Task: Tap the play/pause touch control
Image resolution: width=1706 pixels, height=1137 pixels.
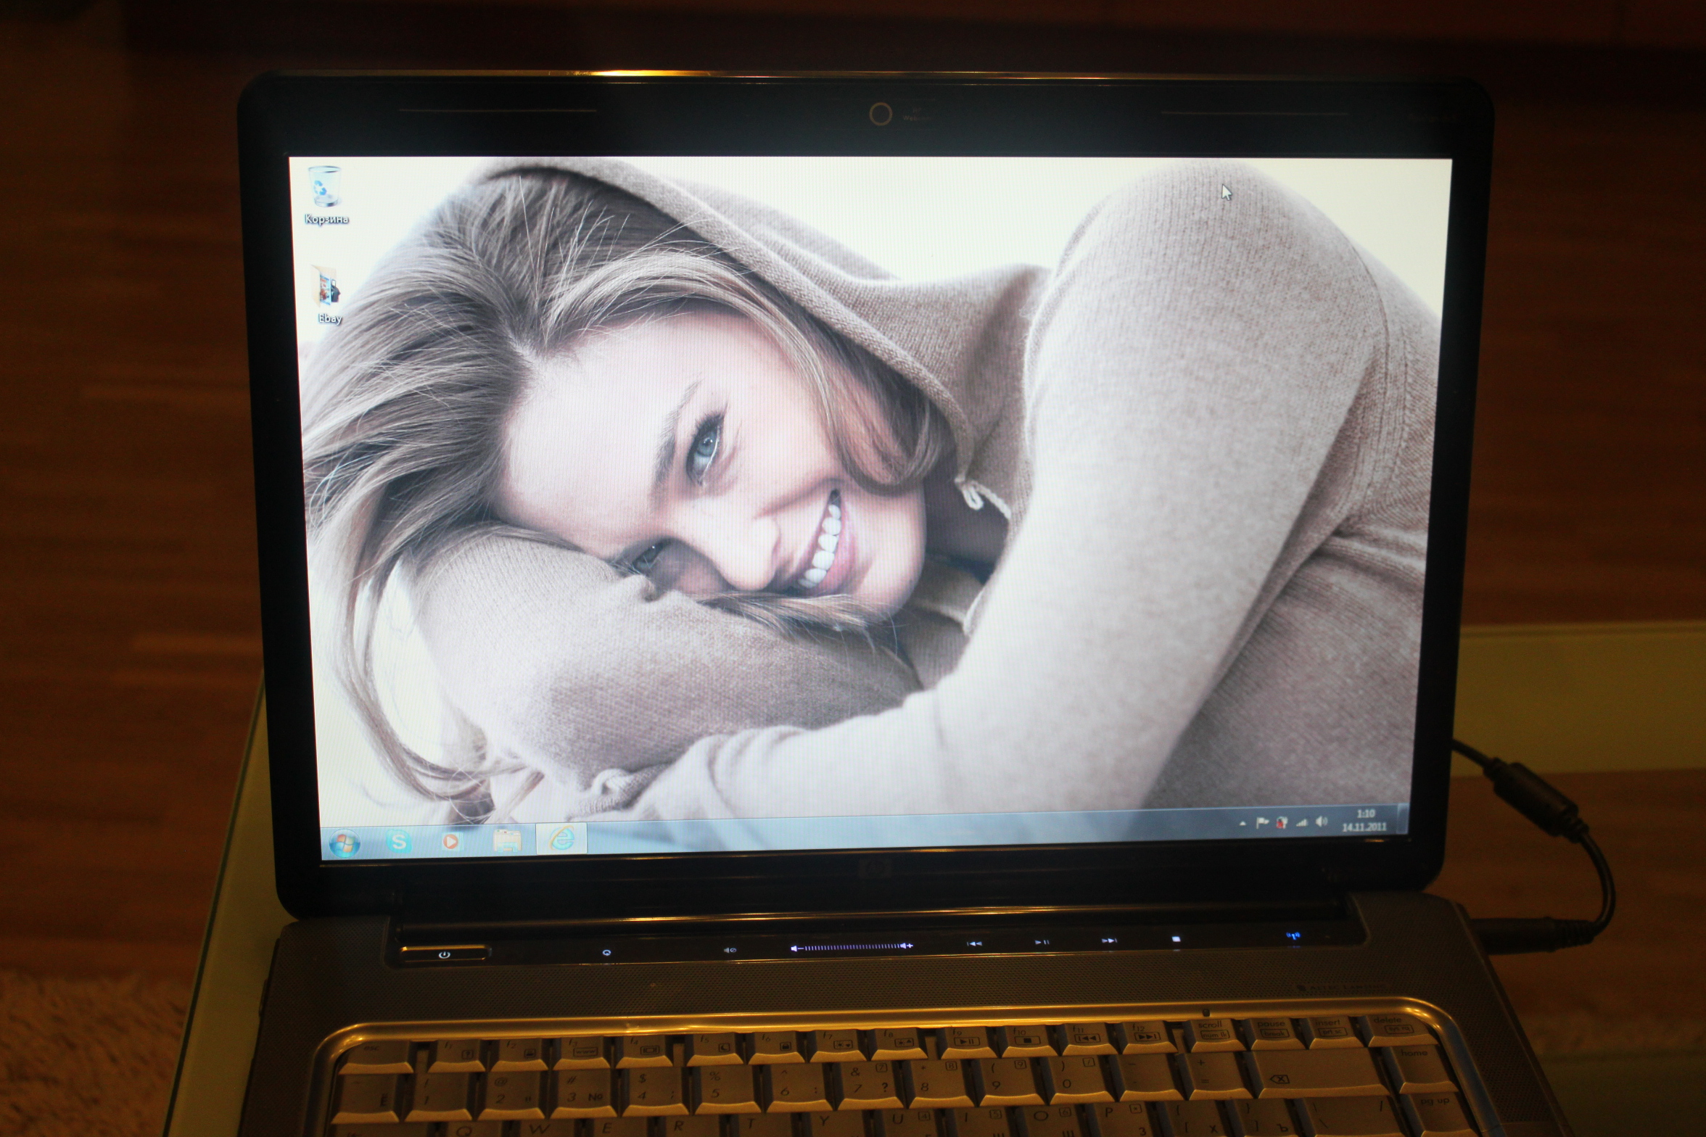Action: click(x=1042, y=942)
